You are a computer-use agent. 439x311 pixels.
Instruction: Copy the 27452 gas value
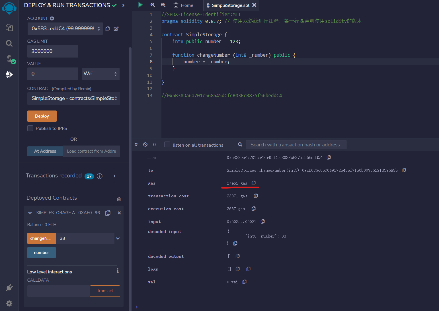click(253, 183)
